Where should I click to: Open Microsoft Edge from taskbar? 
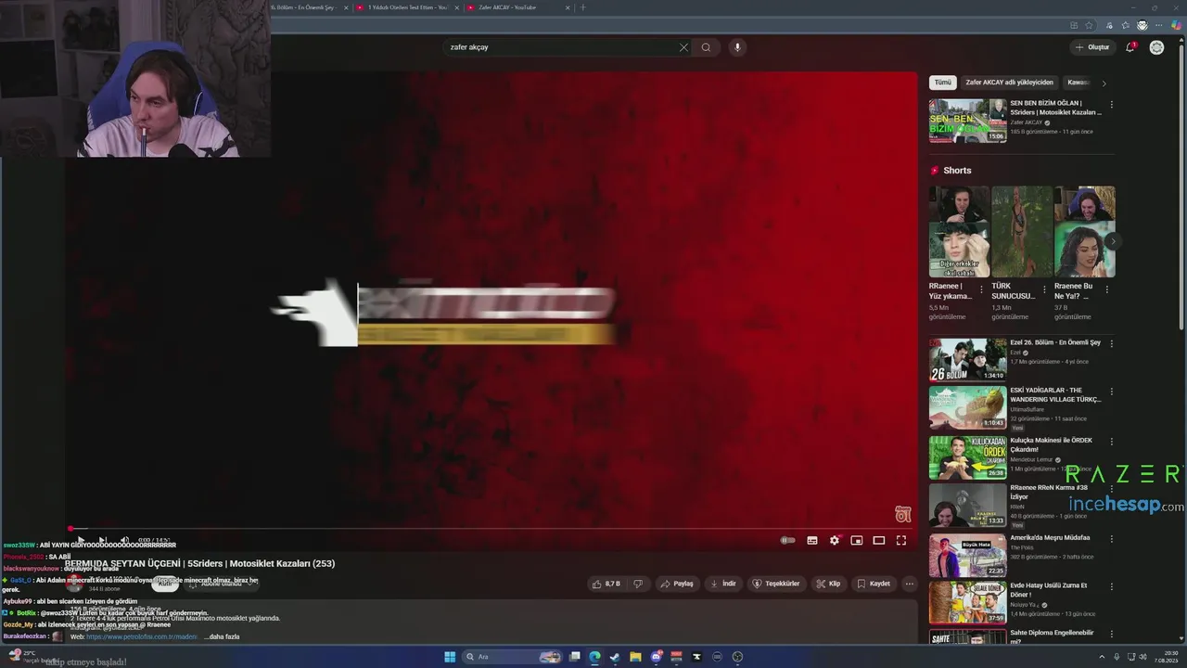[x=594, y=657]
